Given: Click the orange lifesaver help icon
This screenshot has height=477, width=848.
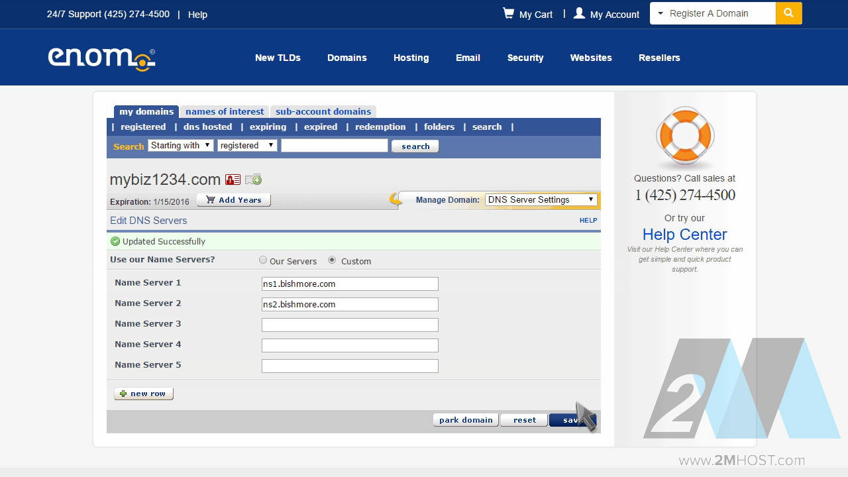Looking at the screenshot, I should coord(684,136).
